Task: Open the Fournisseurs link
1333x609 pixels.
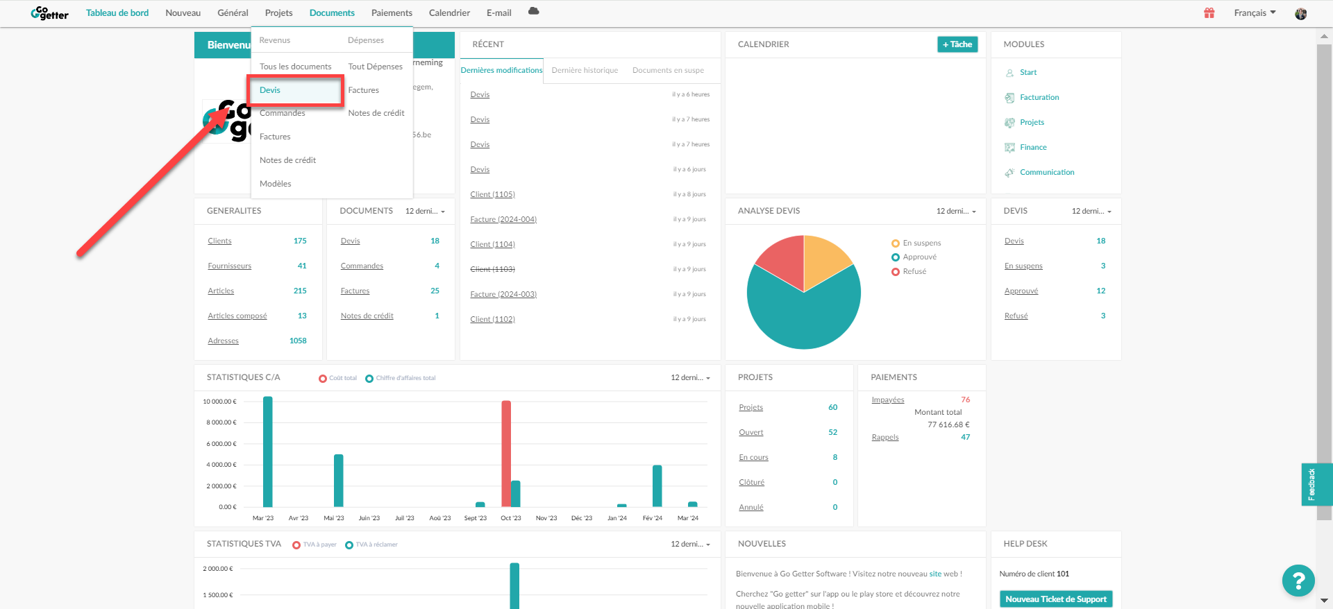Action: point(229,266)
